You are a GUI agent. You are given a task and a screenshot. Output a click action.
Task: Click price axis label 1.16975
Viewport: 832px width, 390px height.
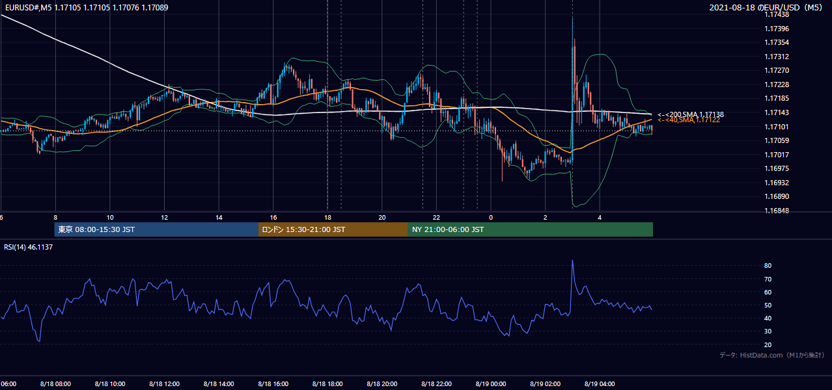coord(777,168)
